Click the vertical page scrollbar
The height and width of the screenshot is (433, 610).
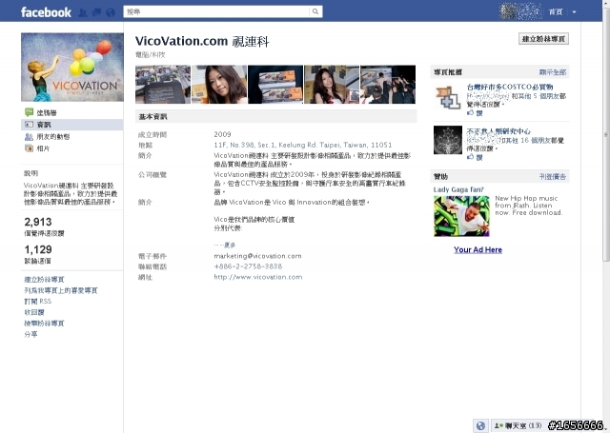tap(606, 135)
